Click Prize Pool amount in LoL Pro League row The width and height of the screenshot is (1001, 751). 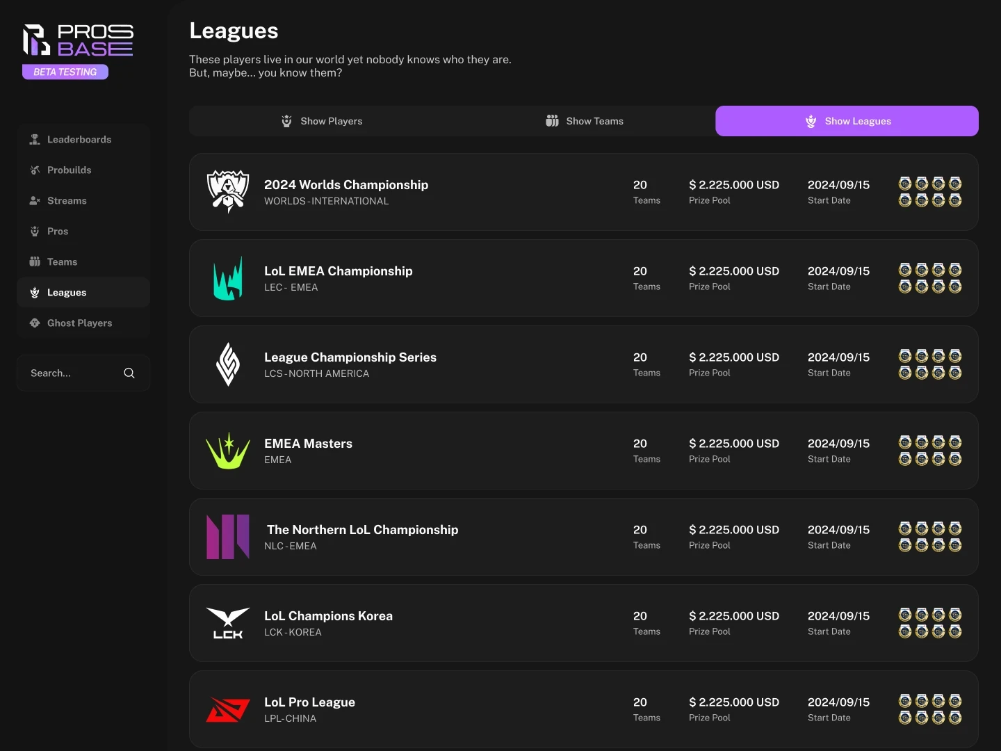point(734,702)
